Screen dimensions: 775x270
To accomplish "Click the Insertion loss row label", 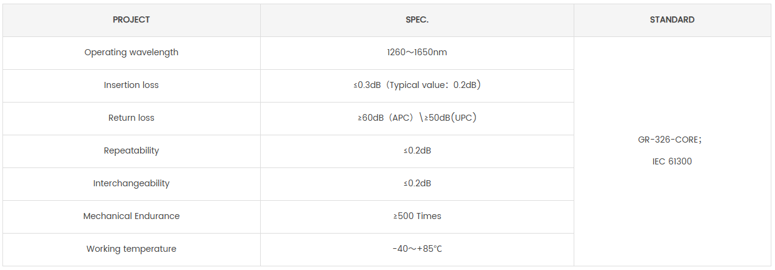I will (131, 85).
